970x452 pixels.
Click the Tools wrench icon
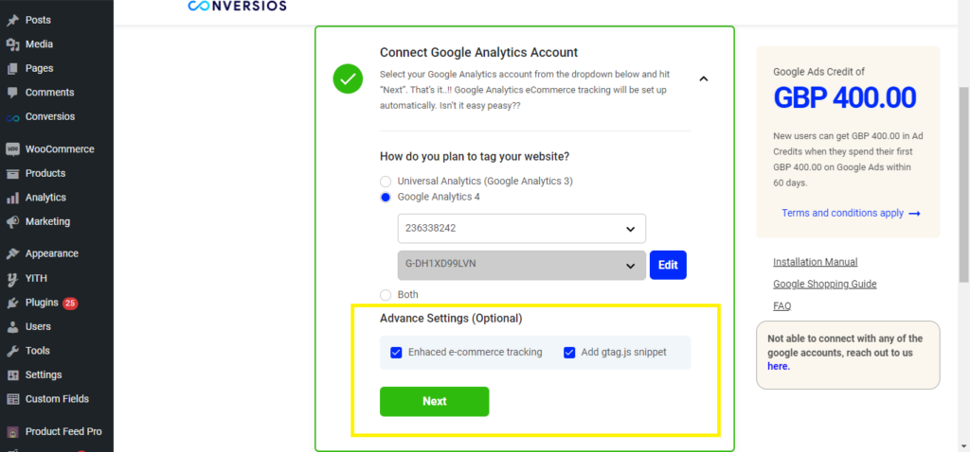pos(12,351)
